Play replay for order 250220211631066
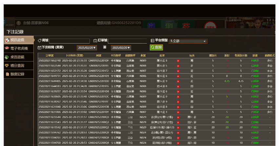 click(178, 112)
